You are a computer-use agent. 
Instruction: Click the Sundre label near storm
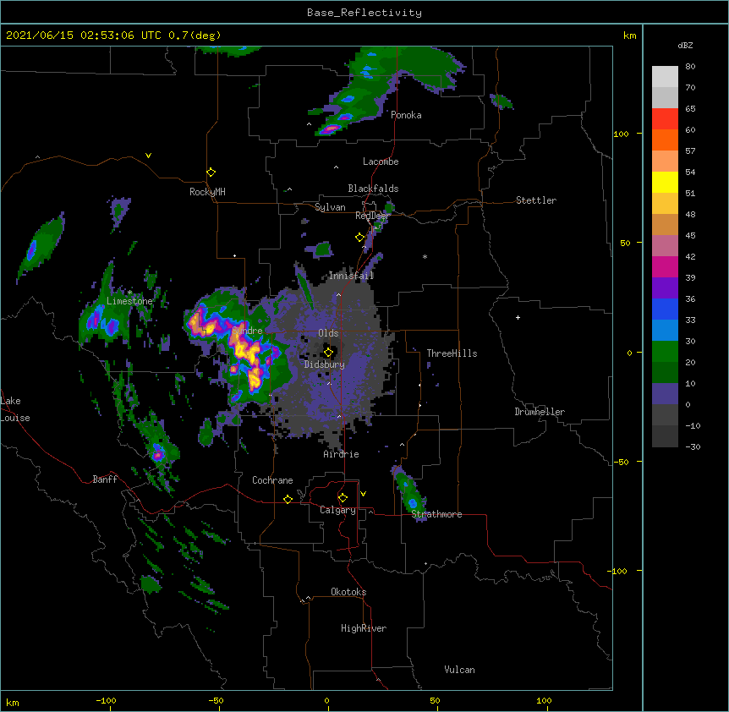click(247, 331)
